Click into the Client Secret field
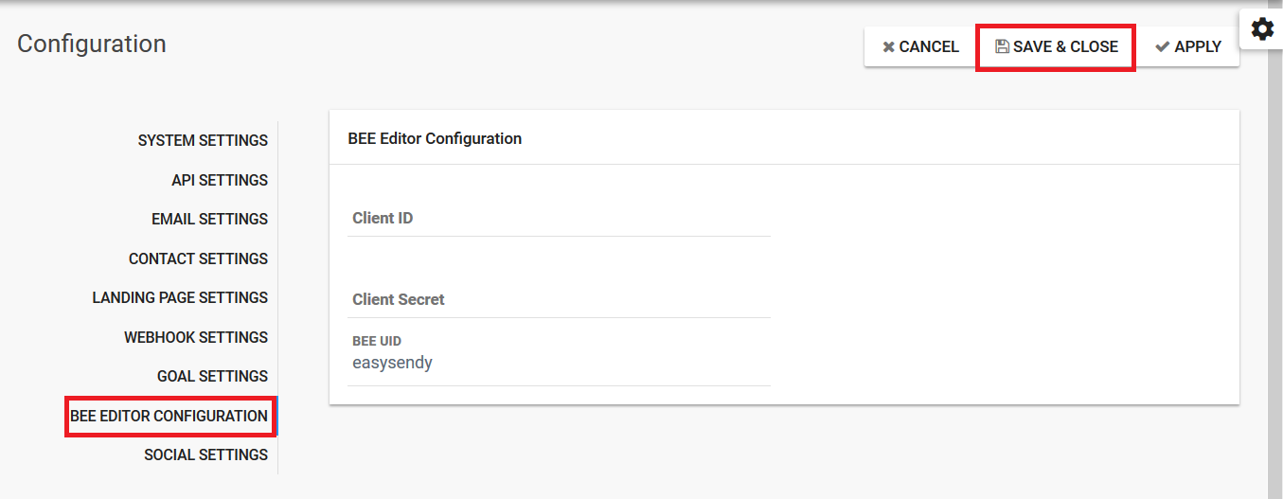 click(x=560, y=299)
